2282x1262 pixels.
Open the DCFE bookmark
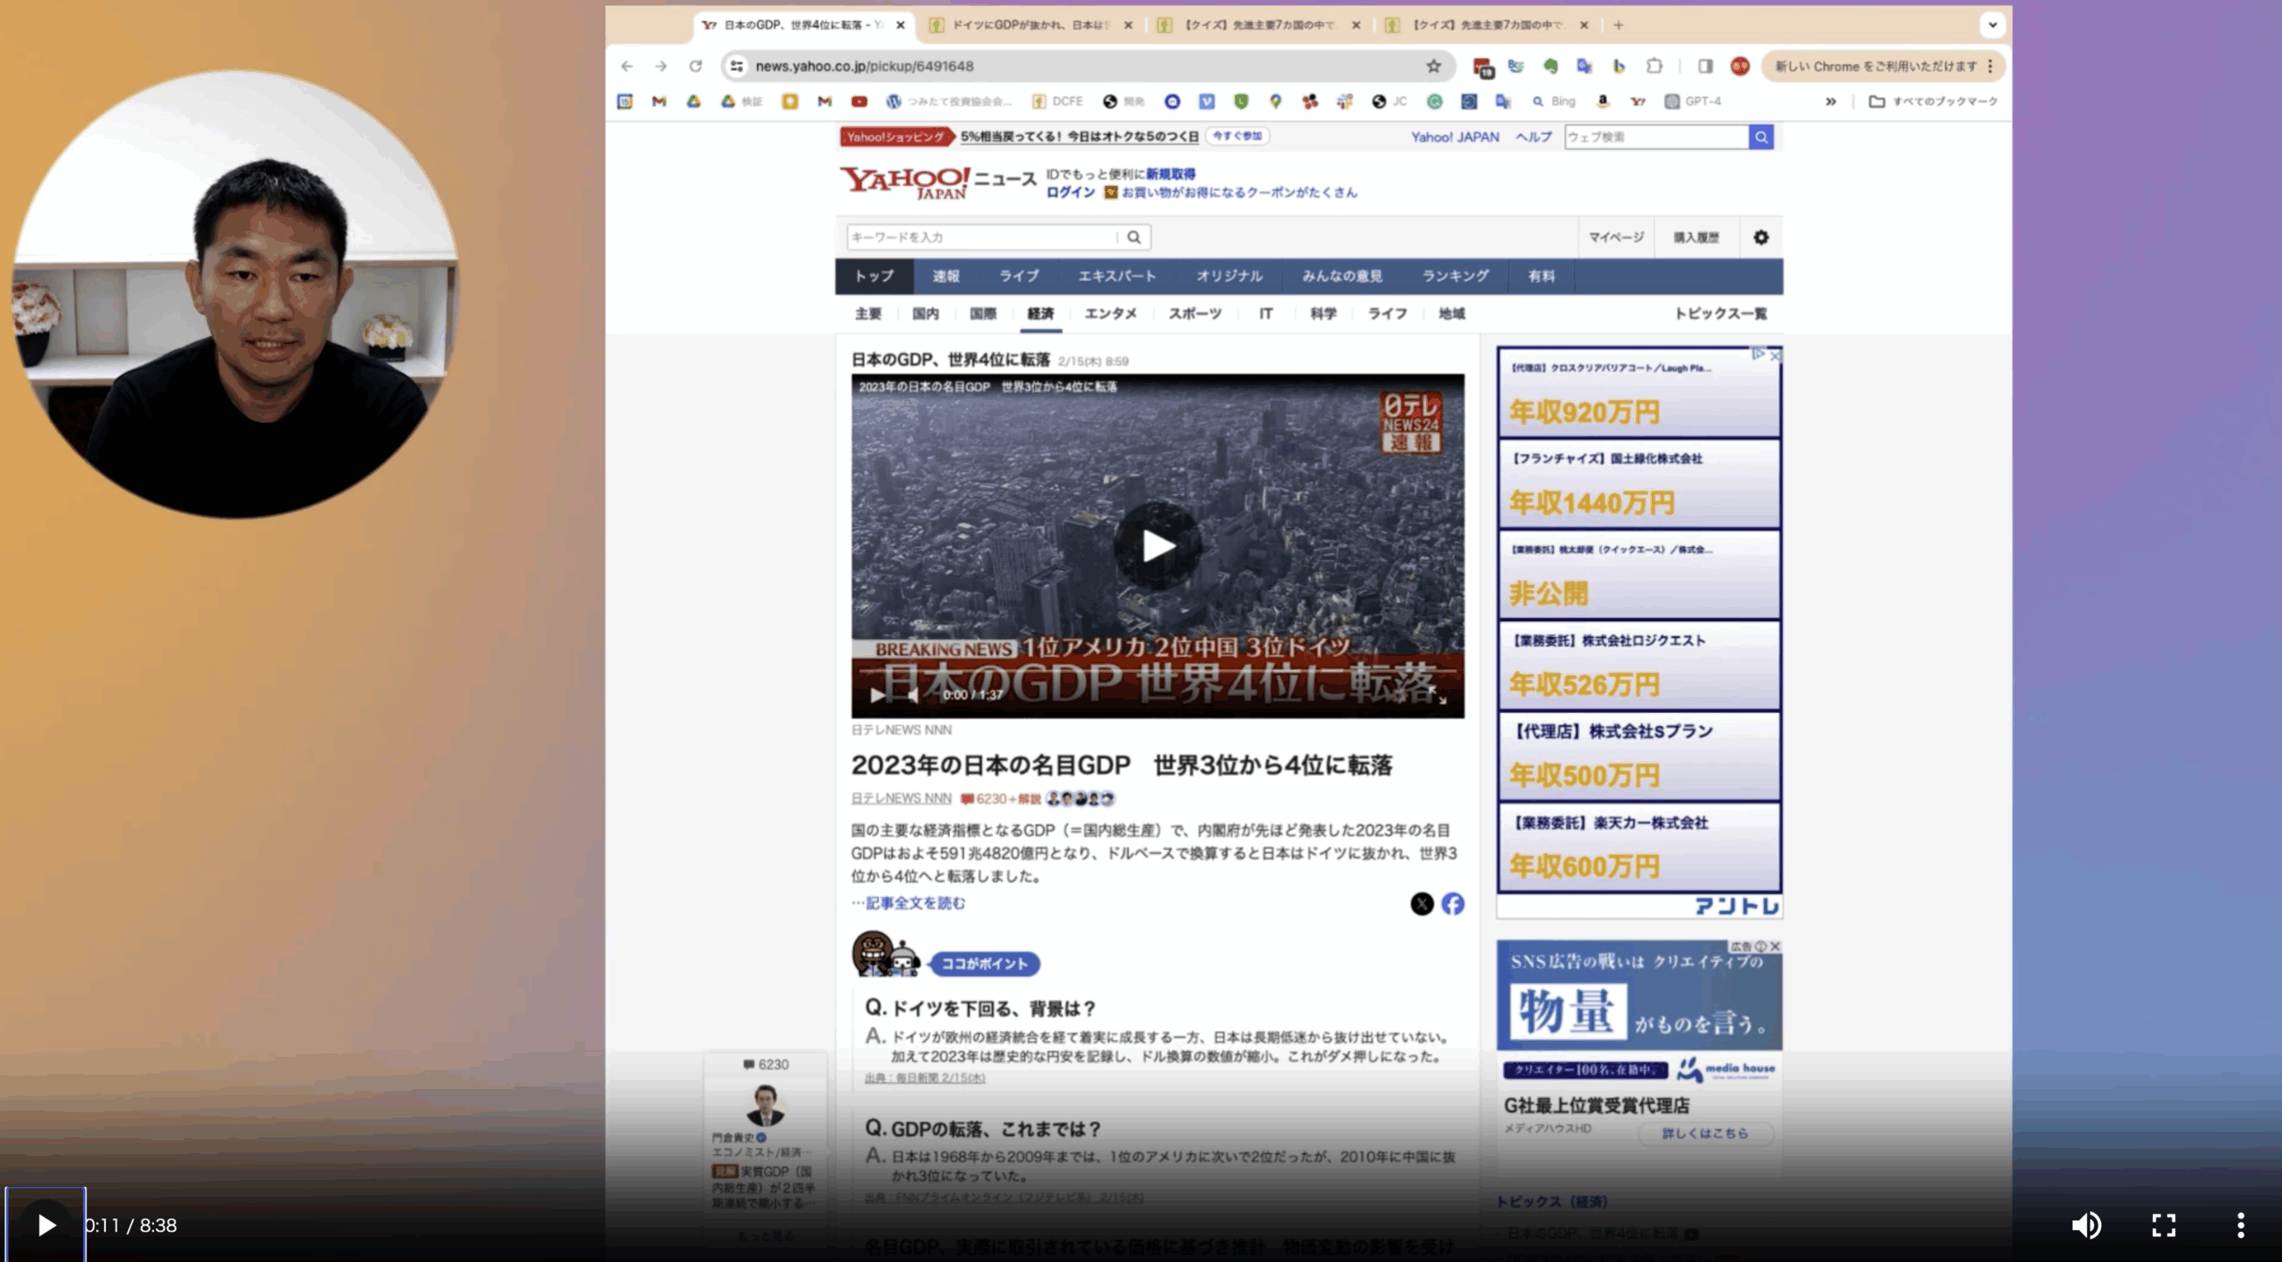[1057, 102]
